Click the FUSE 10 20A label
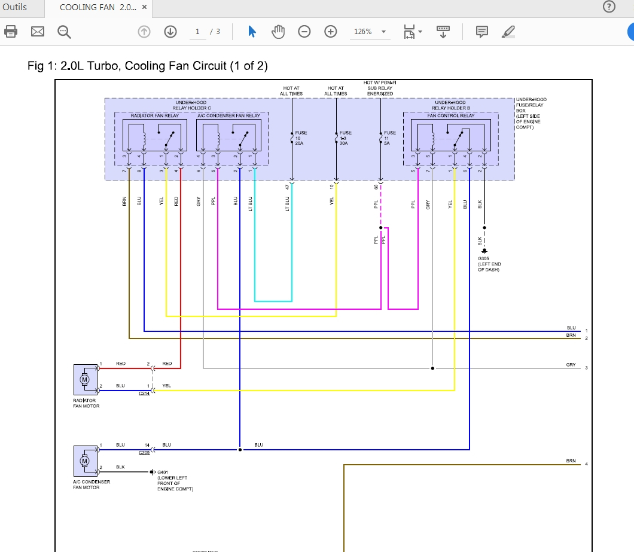634x552 pixels. pos(301,138)
